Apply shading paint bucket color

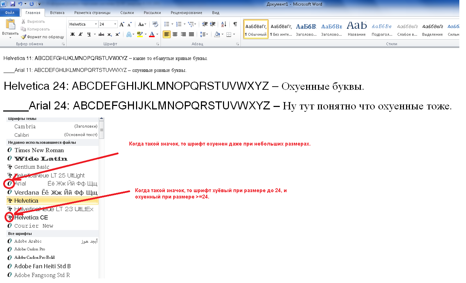pos(217,34)
